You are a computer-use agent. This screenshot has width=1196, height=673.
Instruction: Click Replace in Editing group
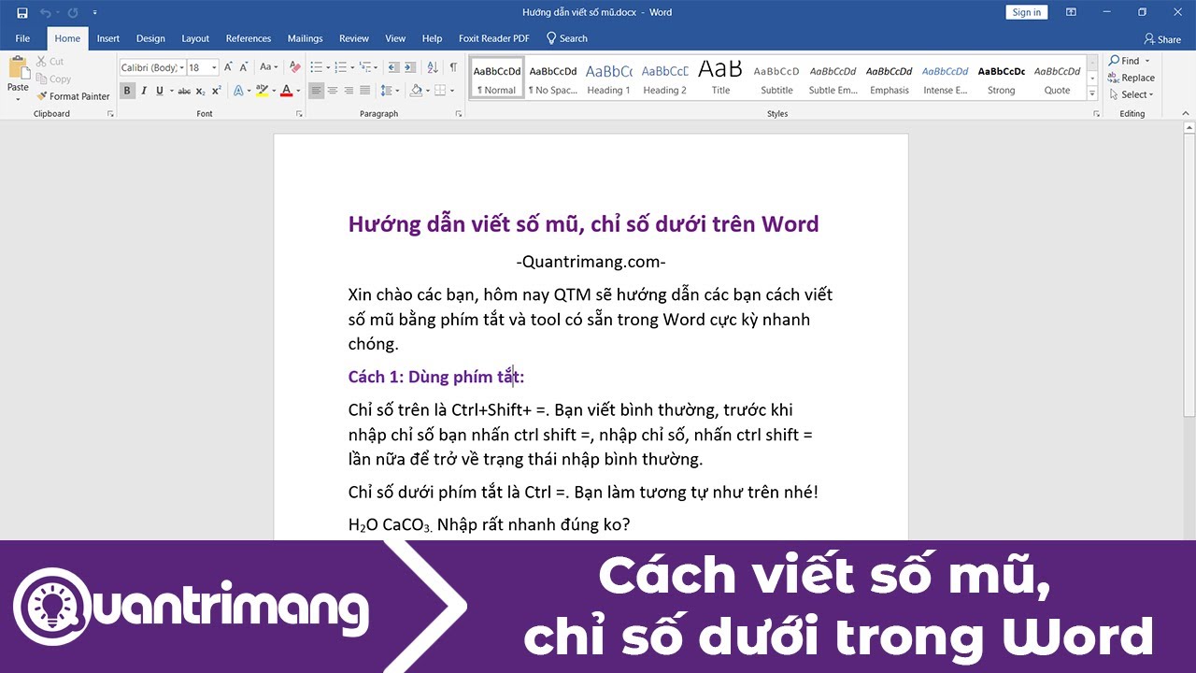click(1132, 78)
